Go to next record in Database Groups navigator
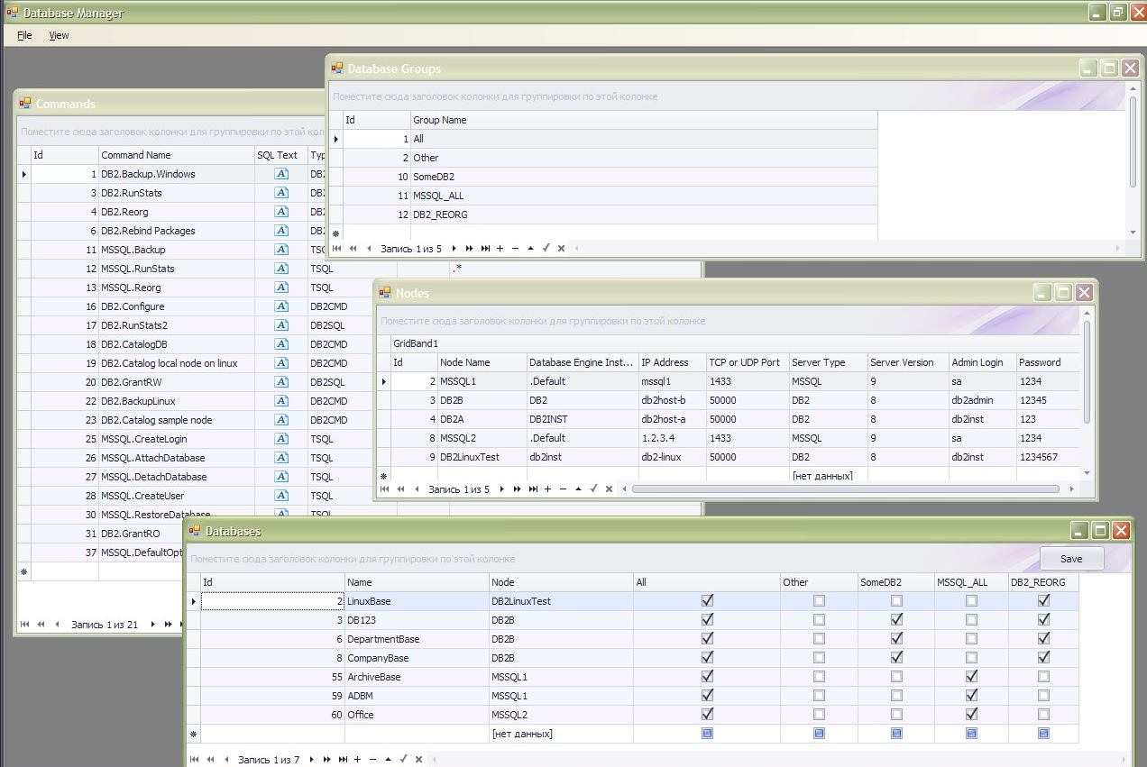1147x767 pixels. pyautogui.click(x=454, y=248)
